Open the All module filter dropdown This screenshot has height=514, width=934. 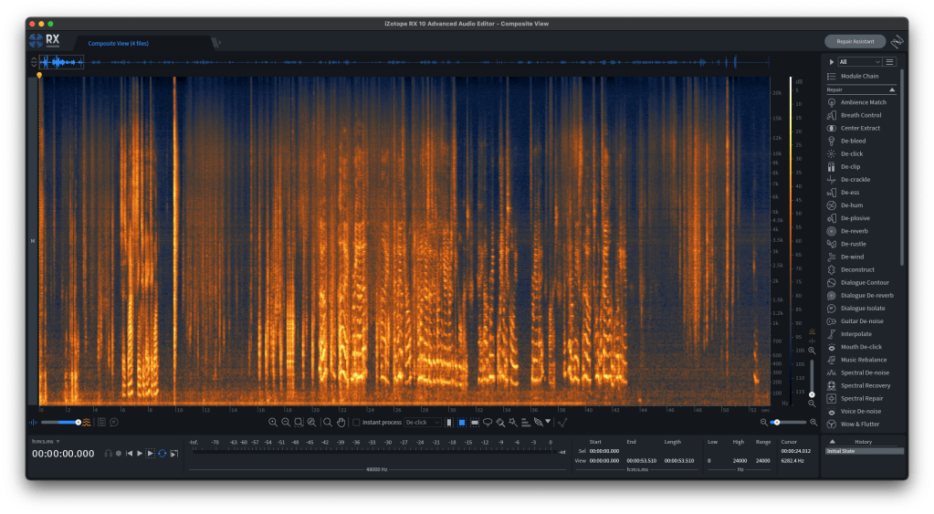point(858,61)
